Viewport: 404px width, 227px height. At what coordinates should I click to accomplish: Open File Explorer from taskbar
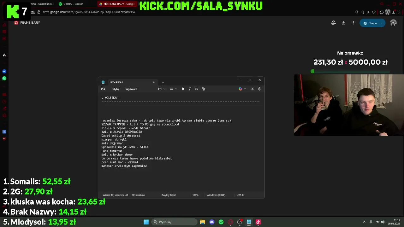203,222
